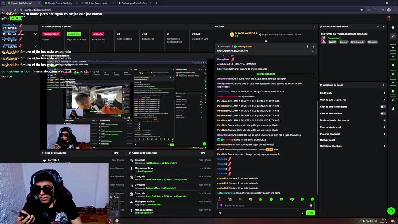398x224 pixels.
Task: Open Filtro in Acciones de moderador
Action: 202,153
